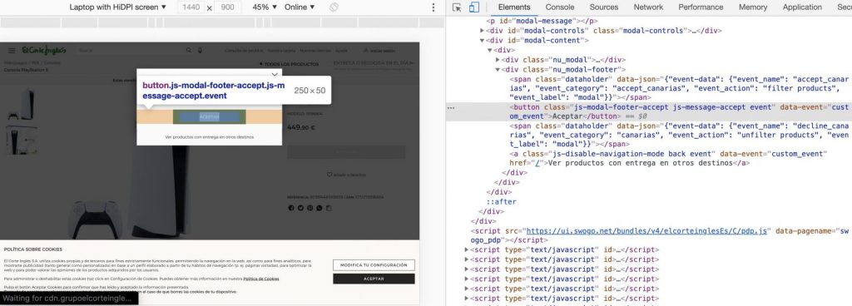Open the swogo pdp.js script URL
The width and height of the screenshot is (852, 306).
click(646, 230)
